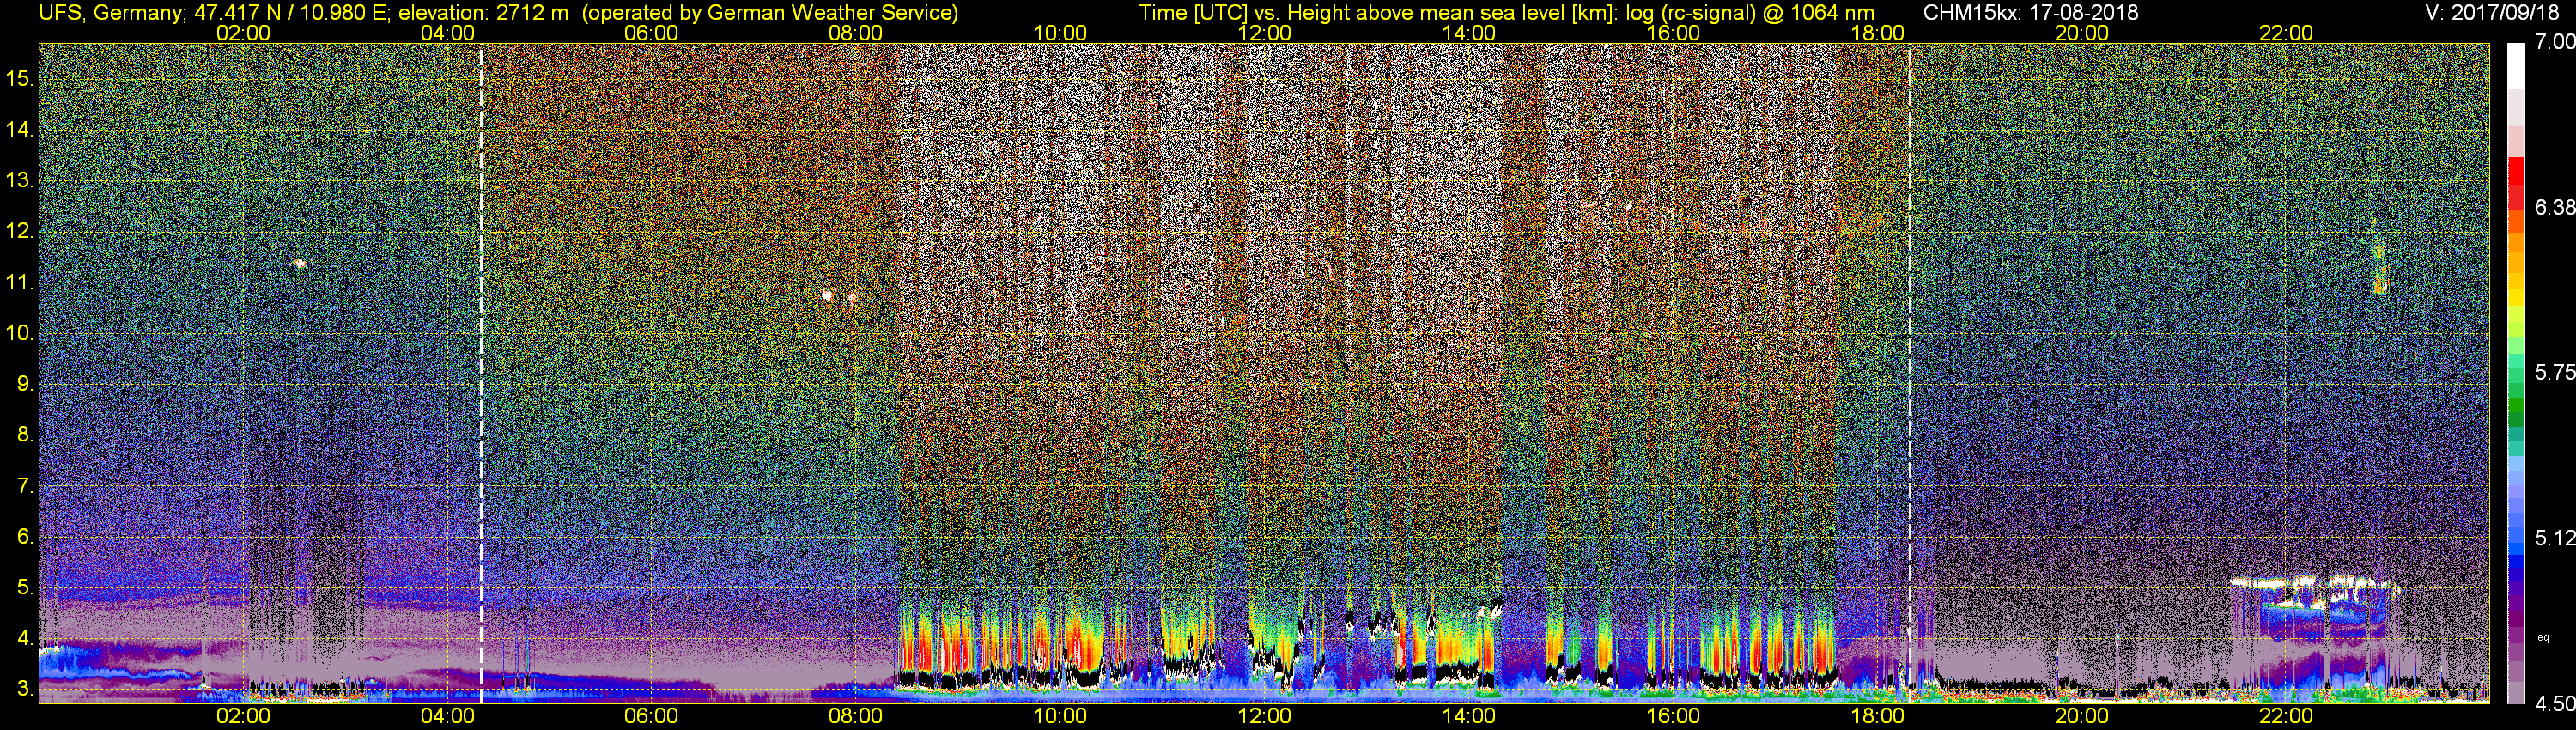2576x730 pixels.
Task: Click the height axis label 15.
Action: [19, 79]
